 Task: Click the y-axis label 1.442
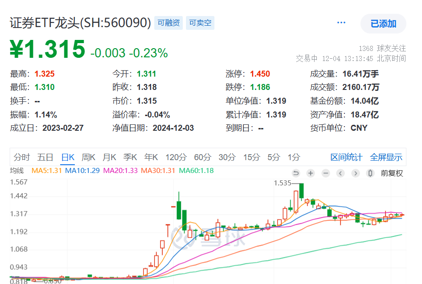[19, 196]
